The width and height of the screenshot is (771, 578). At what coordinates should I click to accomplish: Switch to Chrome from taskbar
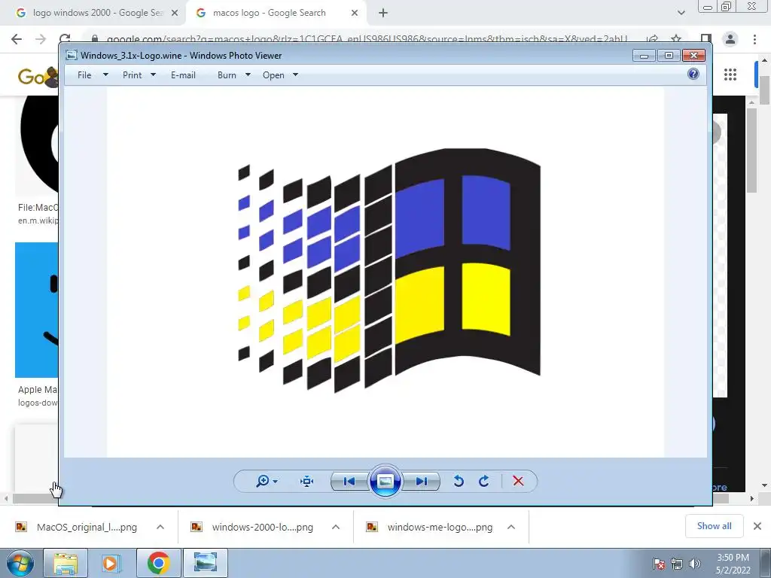coord(158,563)
